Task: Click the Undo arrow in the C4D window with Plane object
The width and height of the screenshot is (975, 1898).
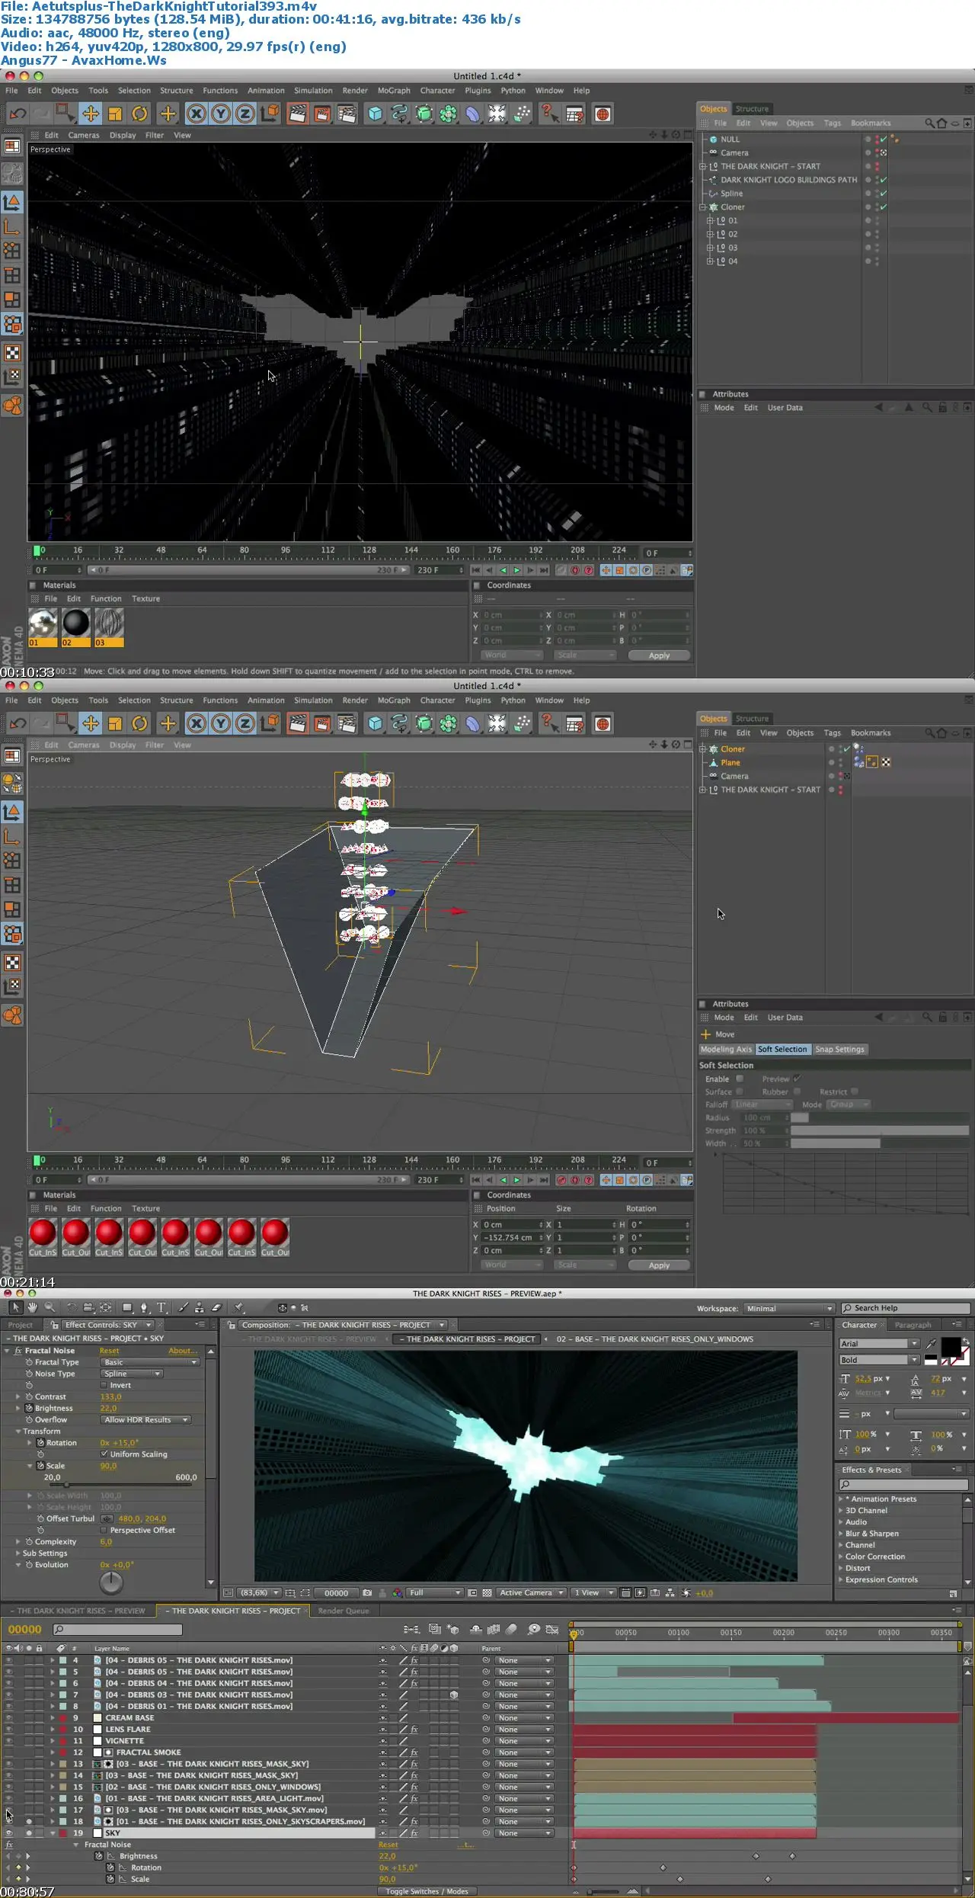Action: pyautogui.click(x=18, y=723)
